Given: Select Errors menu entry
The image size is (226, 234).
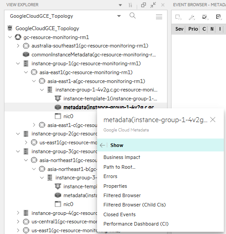Looking at the screenshot, I should pos(110,176).
